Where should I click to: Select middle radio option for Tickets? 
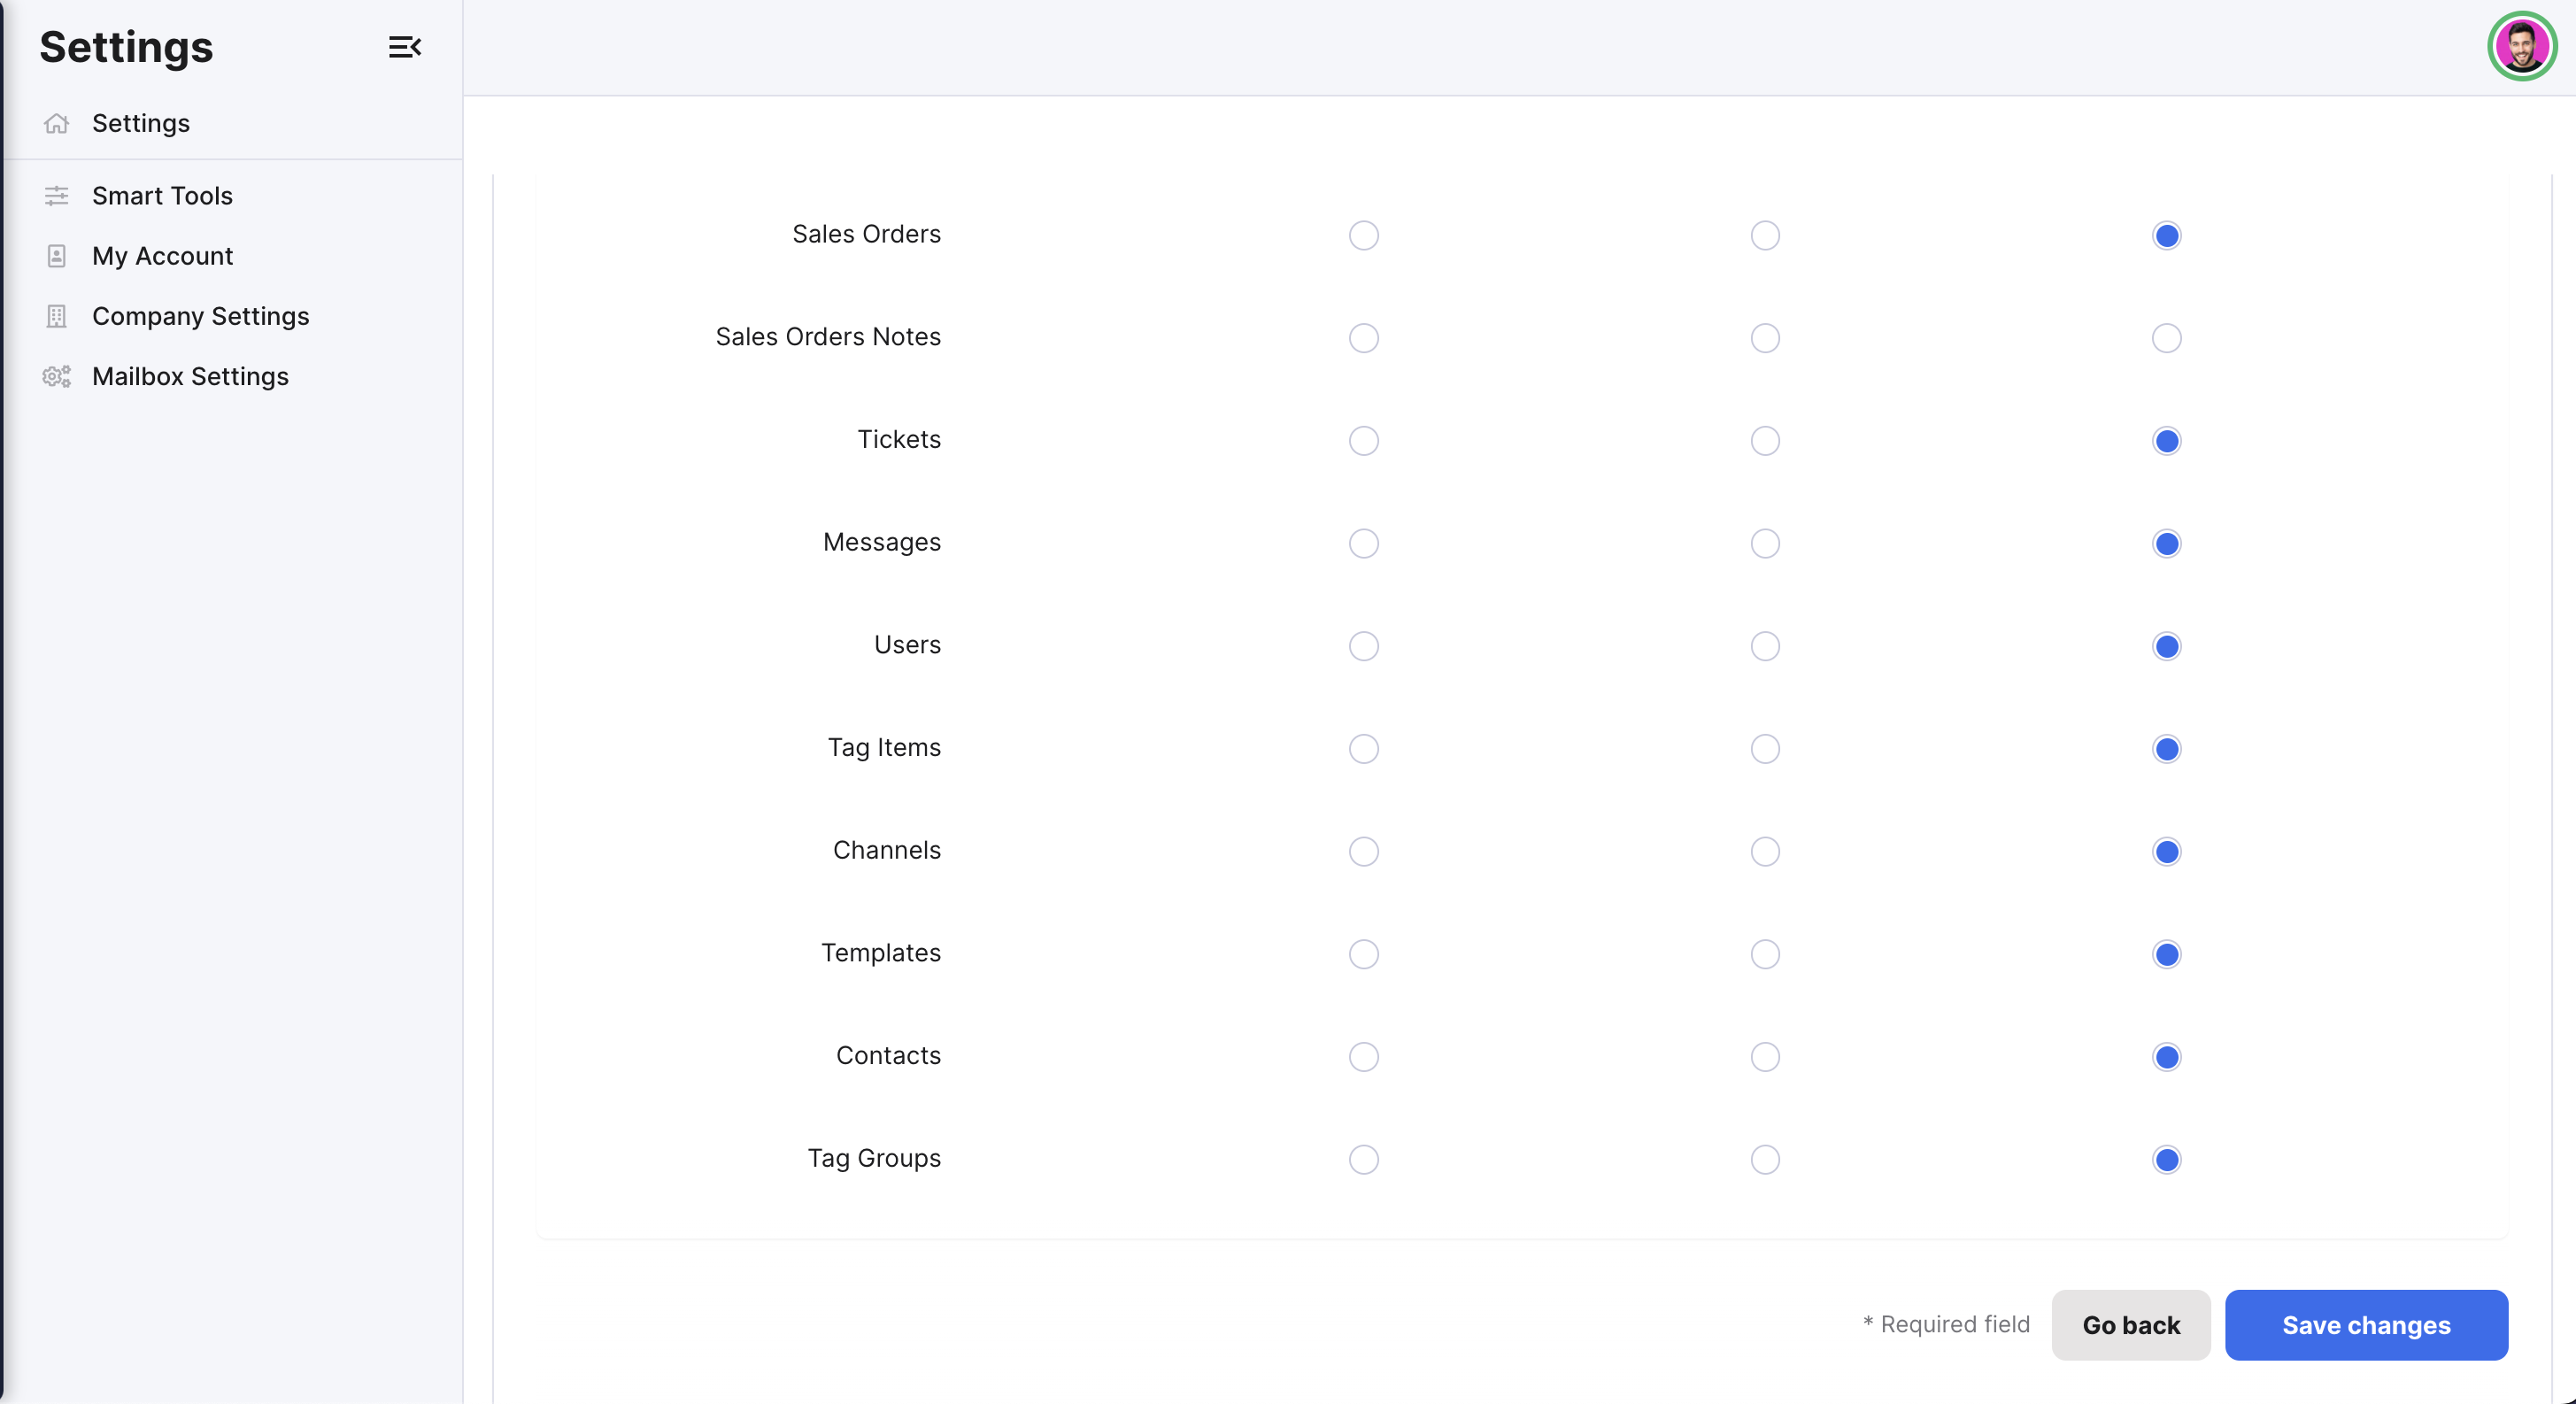click(1765, 441)
